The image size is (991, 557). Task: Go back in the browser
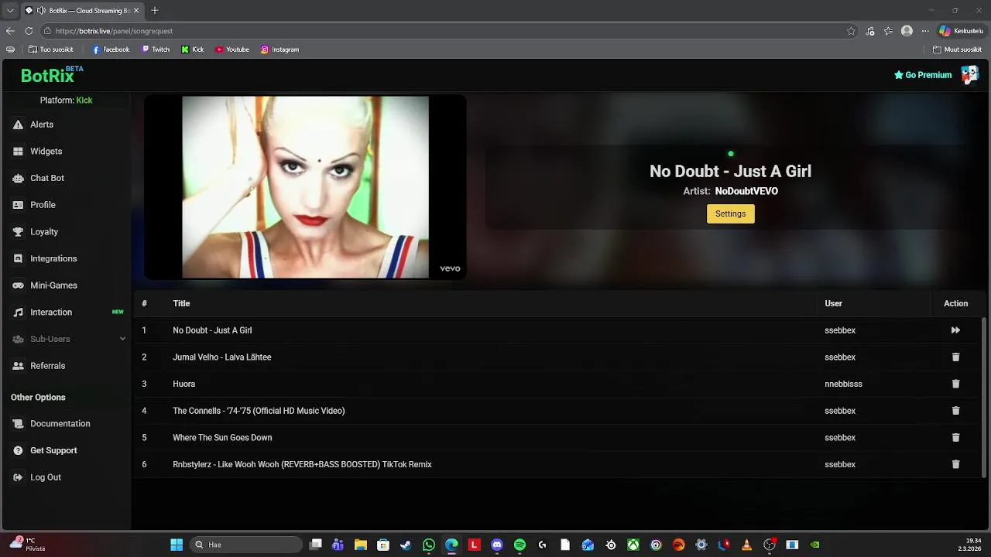click(x=10, y=31)
